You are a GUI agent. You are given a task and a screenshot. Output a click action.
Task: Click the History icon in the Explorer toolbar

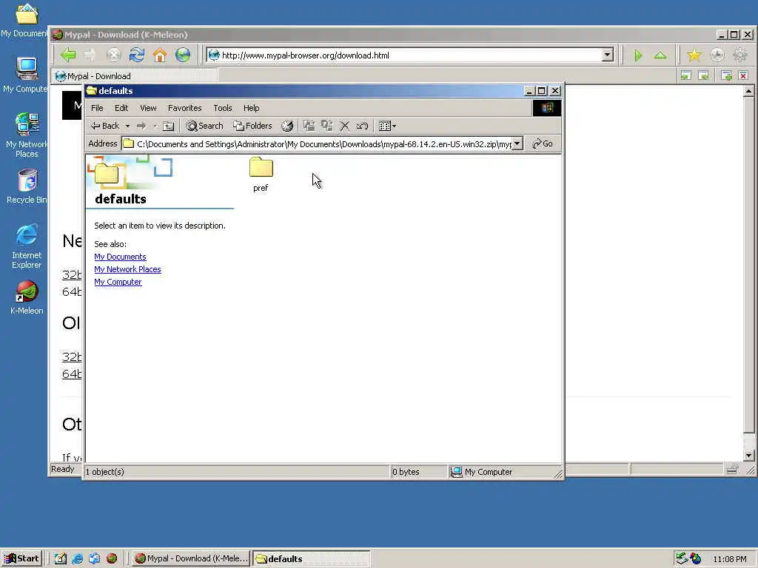(x=287, y=126)
